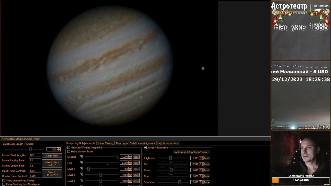Click the Red channel slider

(x=173, y=164)
